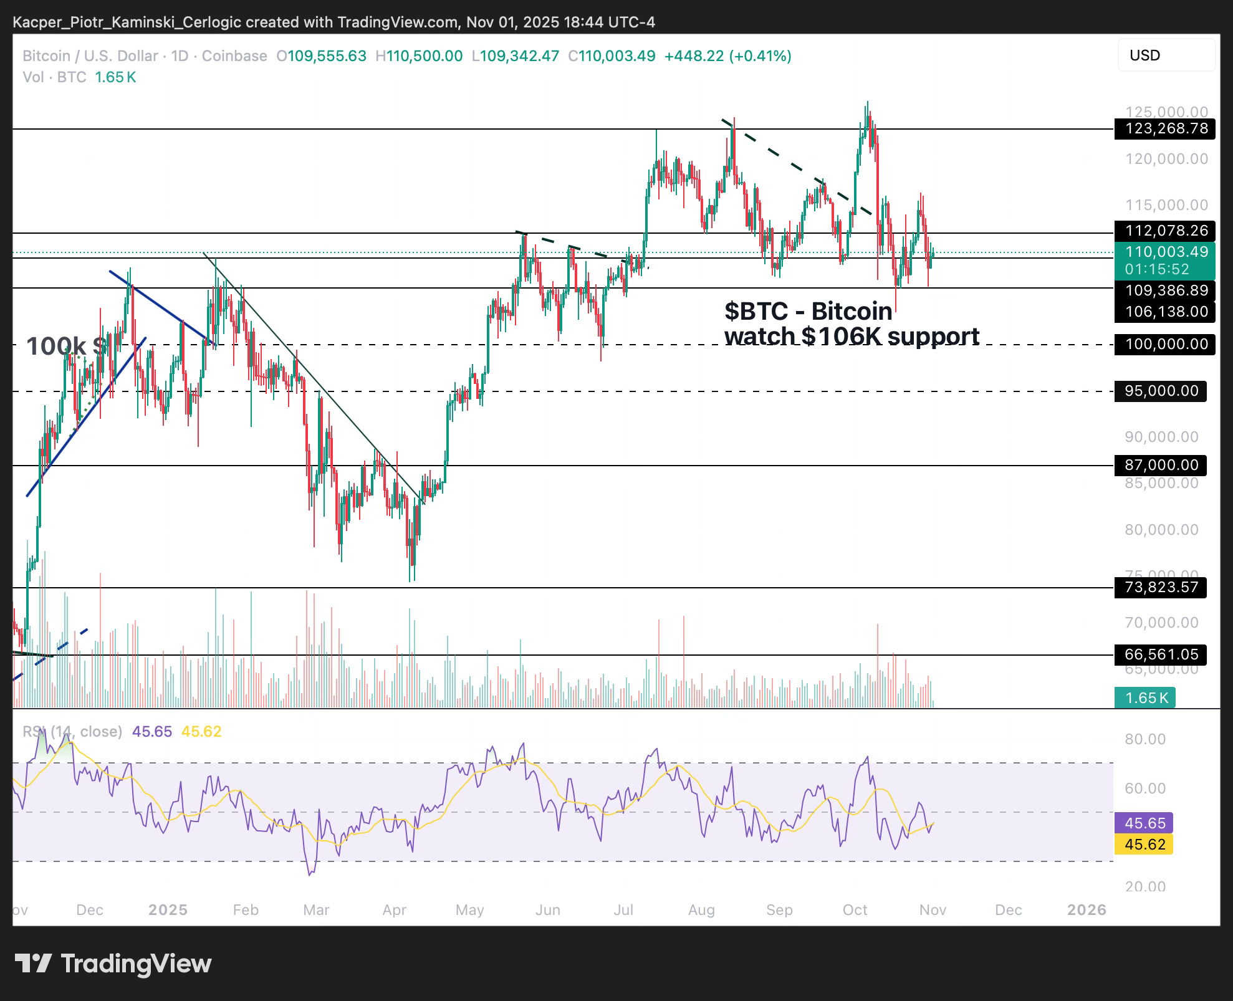Select the Vol · BTC indicator legend

tap(54, 77)
